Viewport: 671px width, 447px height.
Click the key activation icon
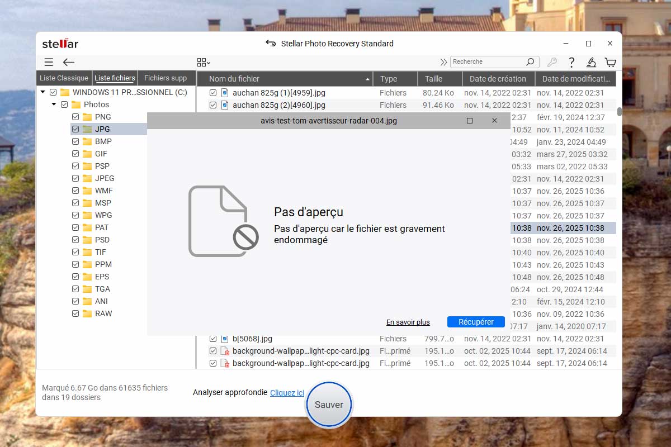(x=552, y=62)
